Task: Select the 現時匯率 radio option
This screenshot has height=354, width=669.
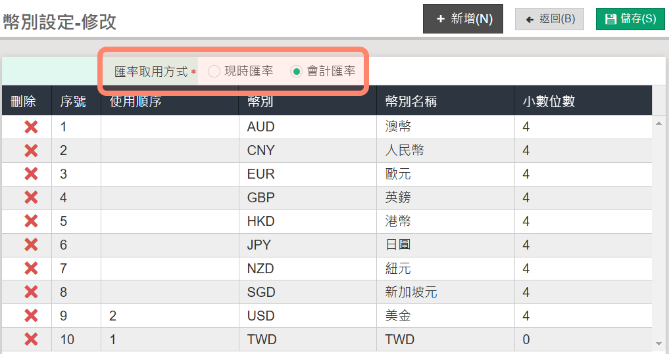Action: tap(214, 72)
